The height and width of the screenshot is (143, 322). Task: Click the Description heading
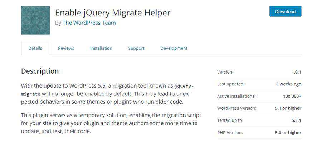point(40,71)
